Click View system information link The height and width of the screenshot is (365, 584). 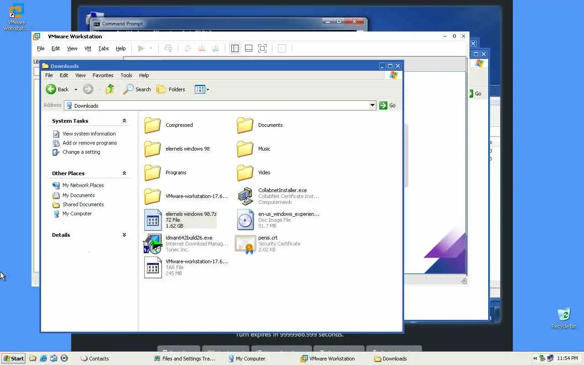point(89,134)
